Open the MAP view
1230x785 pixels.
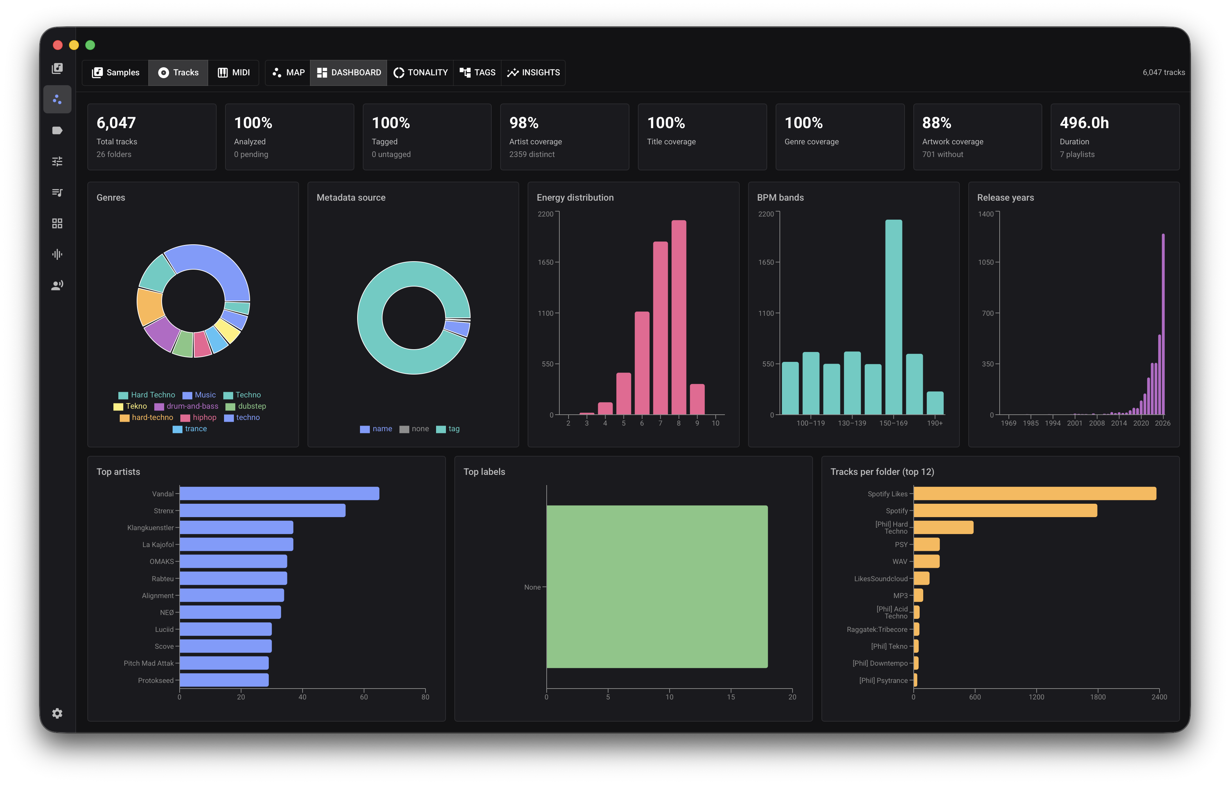point(288,73)
